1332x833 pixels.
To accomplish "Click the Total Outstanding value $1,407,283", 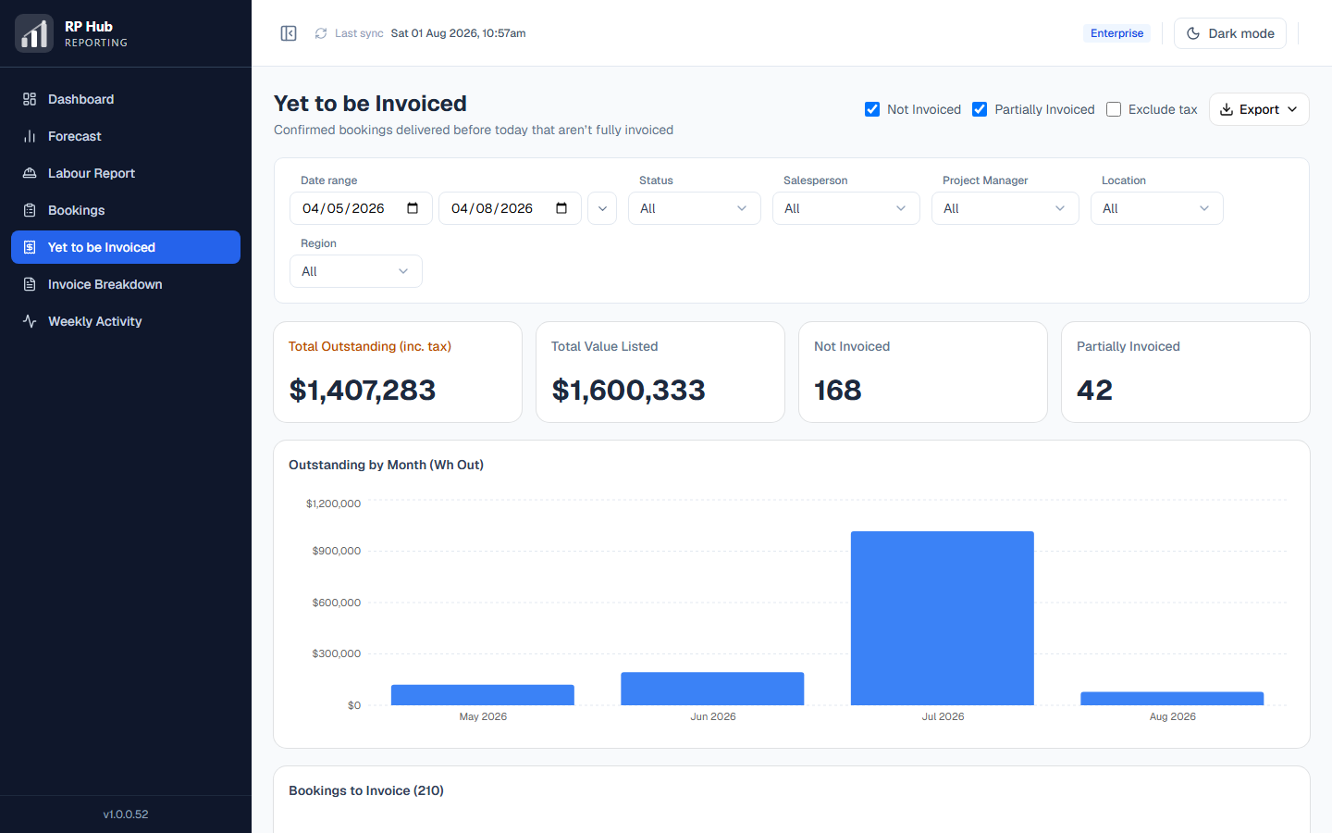I will point(363,390).
